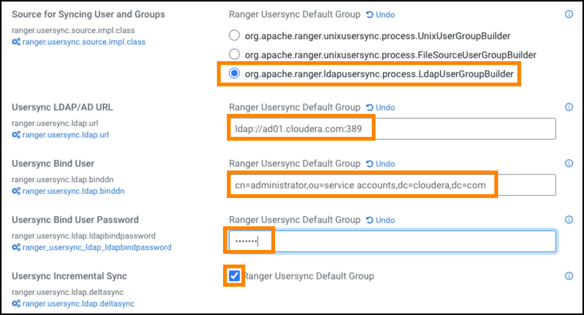Image resolution: width=584 pixels, height=315 pixels.
Task: Open the info tooltip for Source for Syncing setting
Action: (x=568, y=14)
